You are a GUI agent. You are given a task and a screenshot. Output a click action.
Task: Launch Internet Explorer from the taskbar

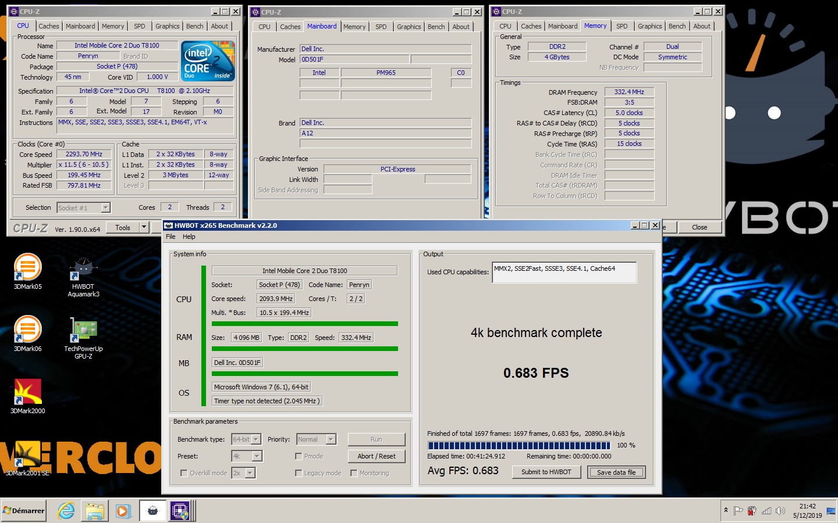(66, 511)
